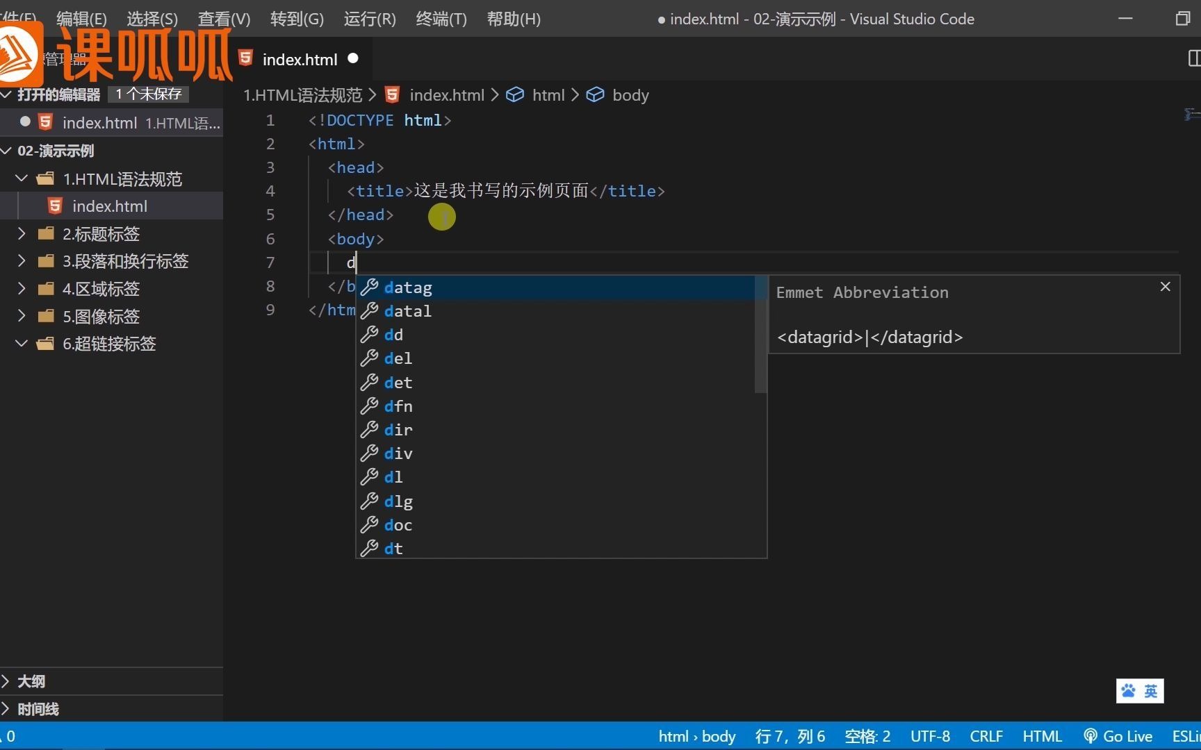Pick the doc suggestion wrench icon
The image size is (1201, 750).
tap(369, 525)
